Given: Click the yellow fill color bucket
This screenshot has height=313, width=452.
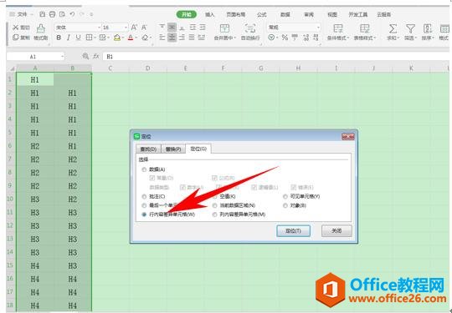Looking at the screenshot, I should click(x=117, y=38).
